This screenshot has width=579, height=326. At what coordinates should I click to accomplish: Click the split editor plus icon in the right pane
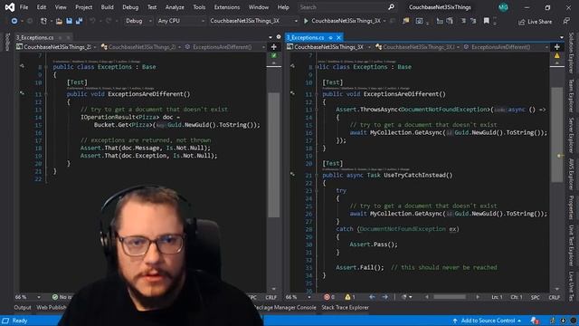click(557, 47)
